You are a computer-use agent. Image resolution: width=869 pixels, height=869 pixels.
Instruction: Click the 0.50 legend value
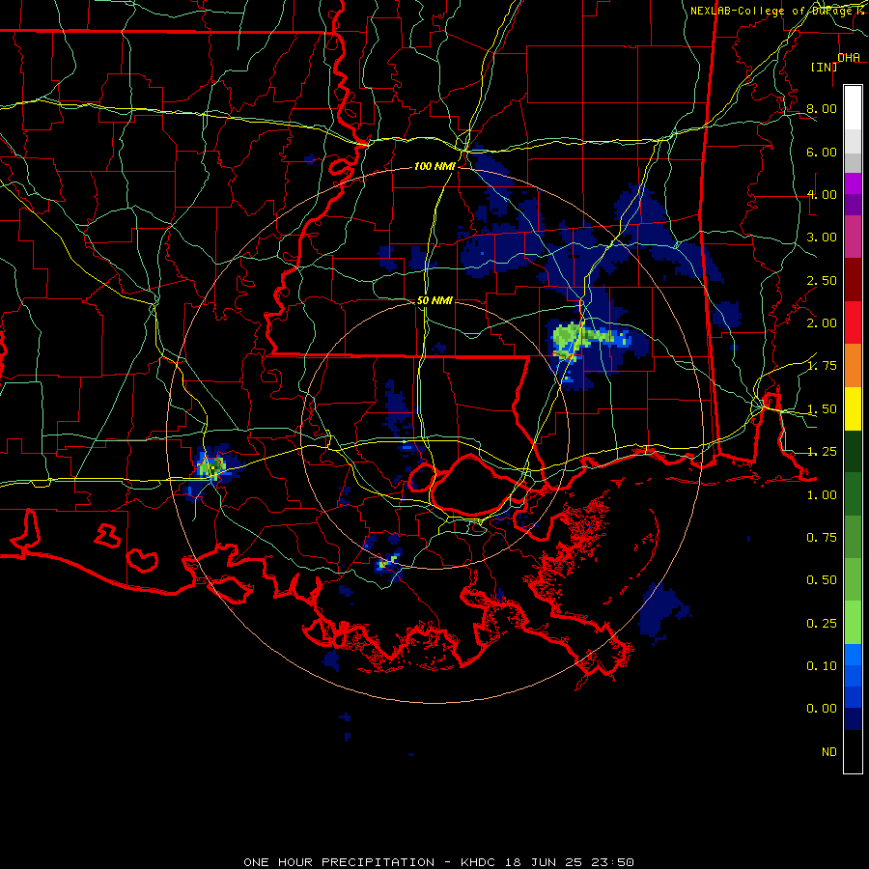(x=822, y=580)
